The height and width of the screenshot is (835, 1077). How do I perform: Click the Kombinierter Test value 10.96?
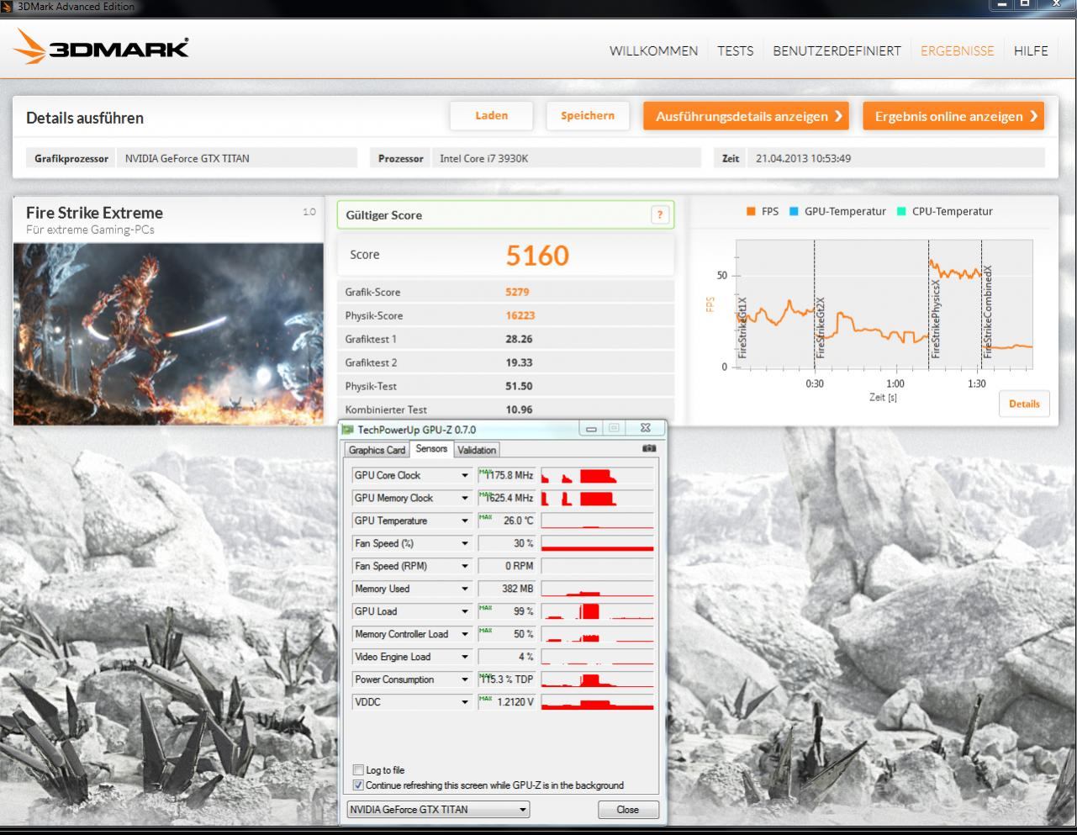[x=519, y=410]
